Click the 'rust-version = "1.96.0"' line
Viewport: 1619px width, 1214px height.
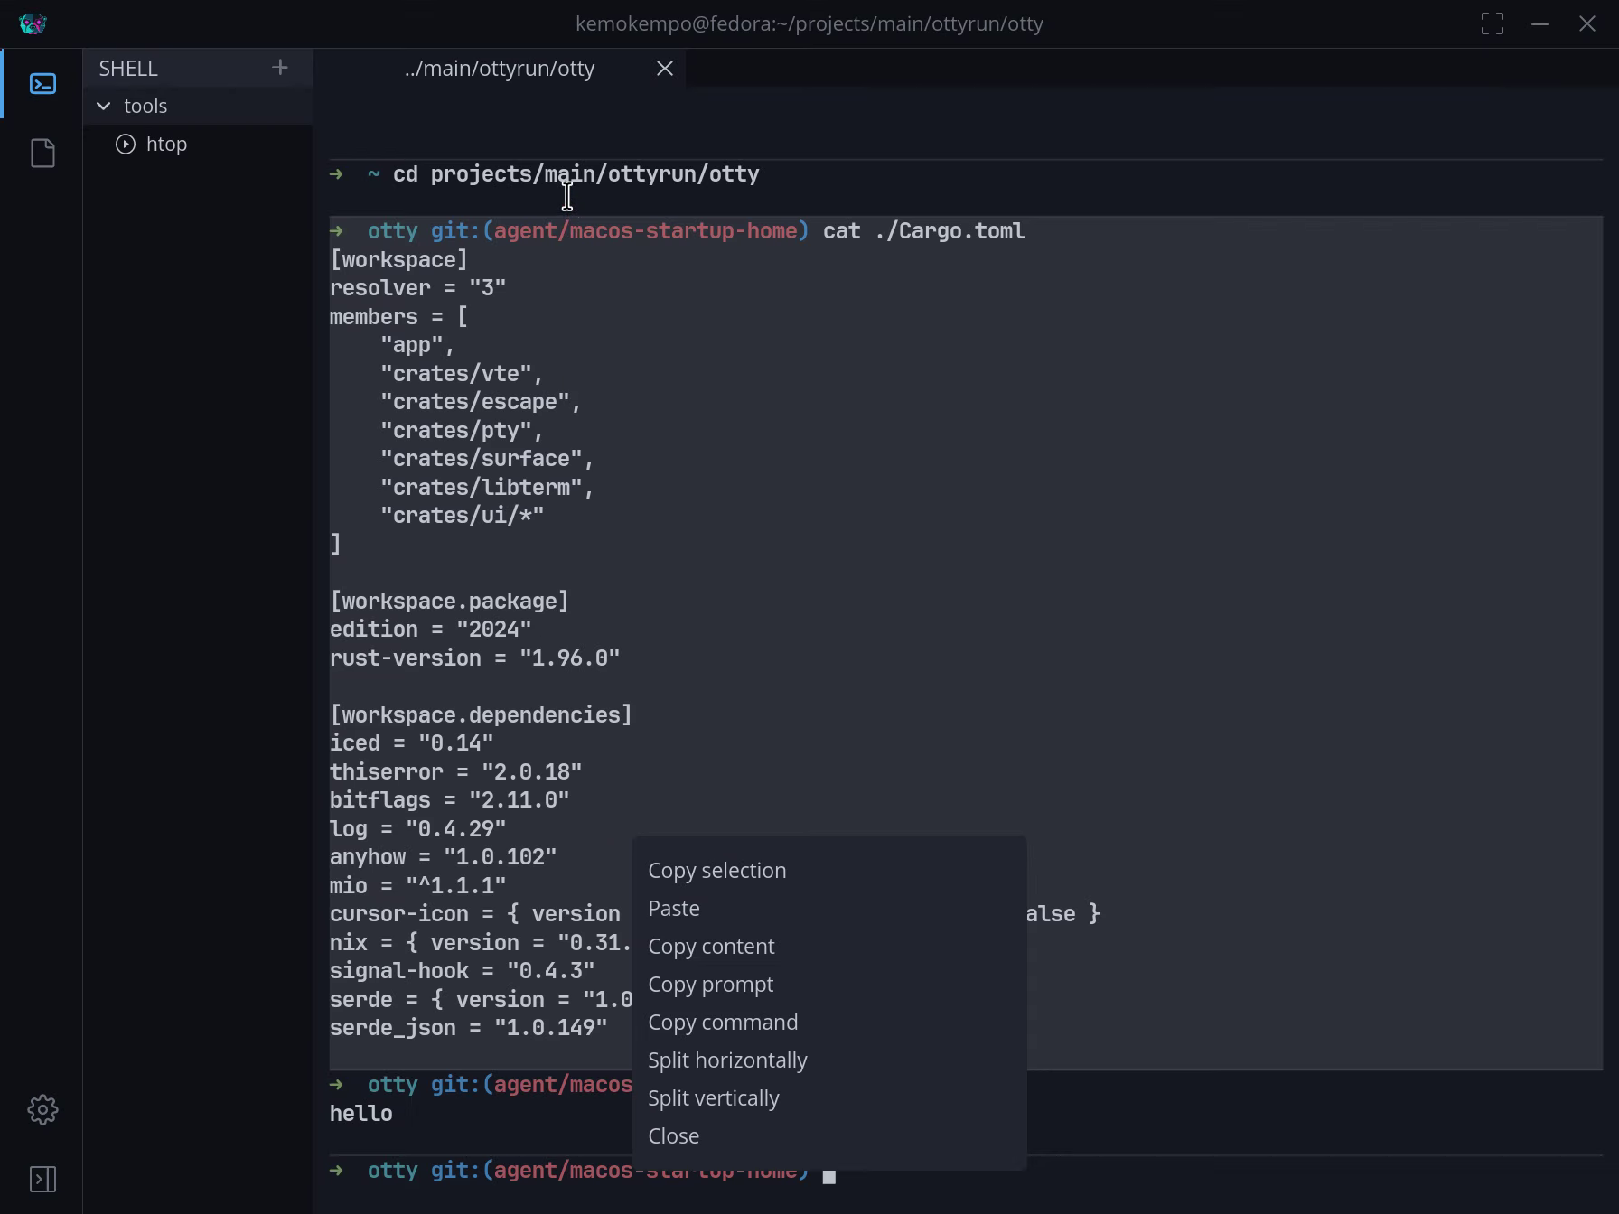(x=474, y=658)
